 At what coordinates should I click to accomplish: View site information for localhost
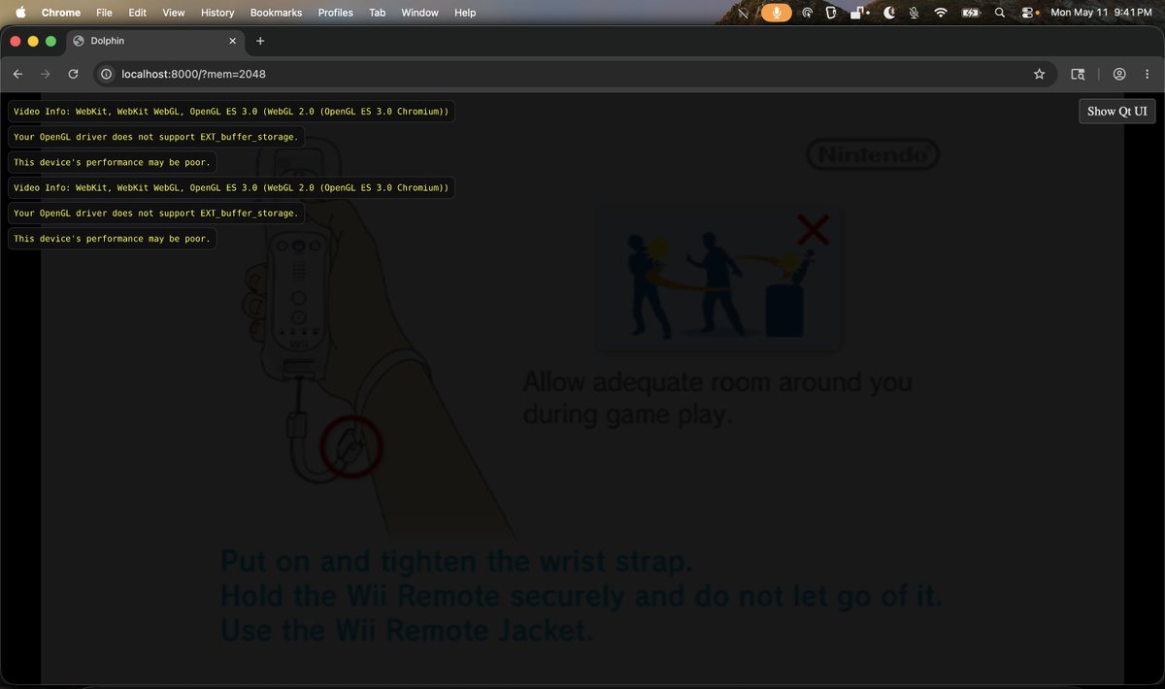pos(107,74)
